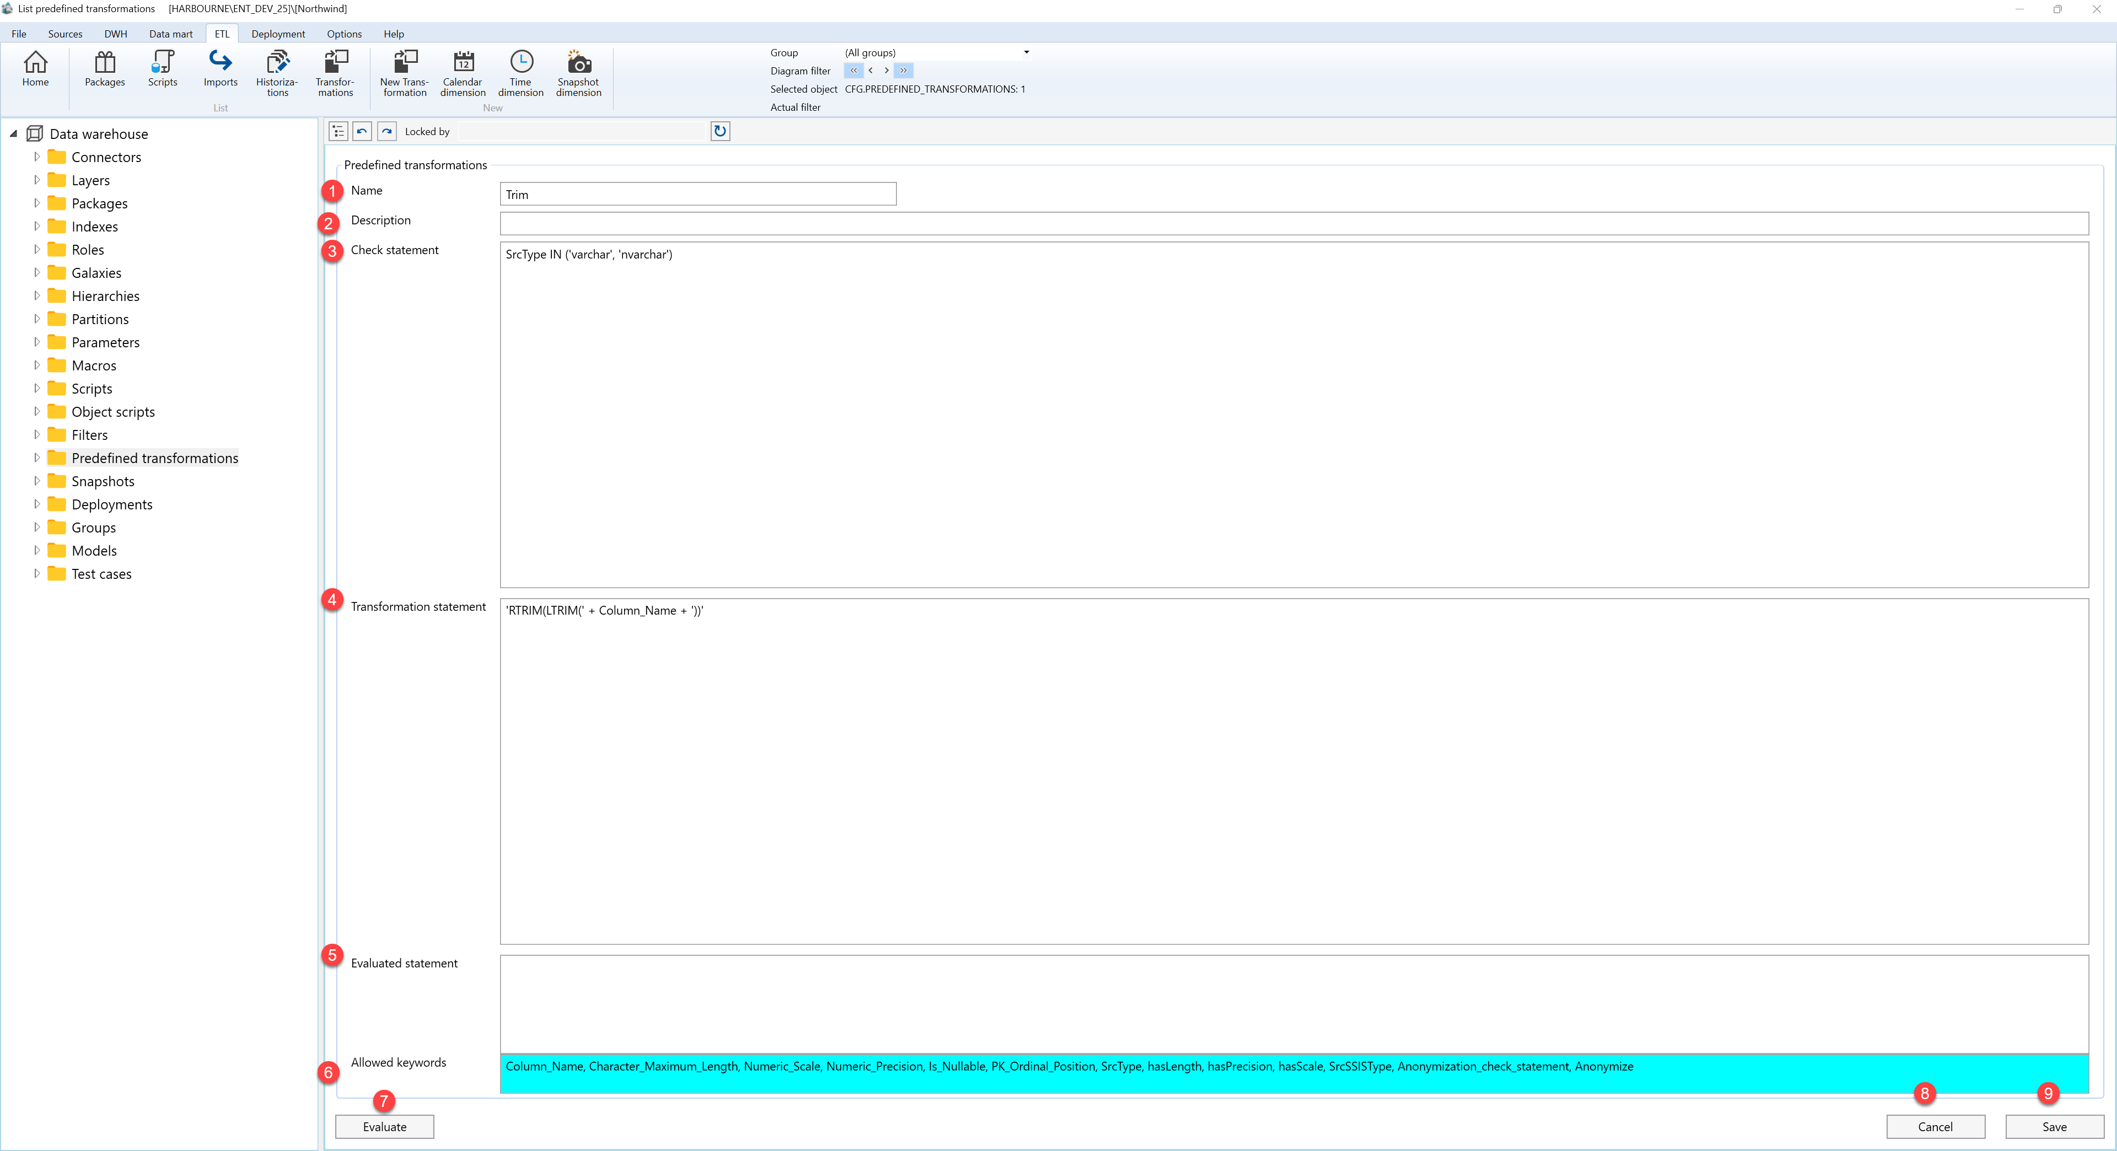Open the Sources tab
This screenshot has height=1151, width=2117.
coord(65,34)
